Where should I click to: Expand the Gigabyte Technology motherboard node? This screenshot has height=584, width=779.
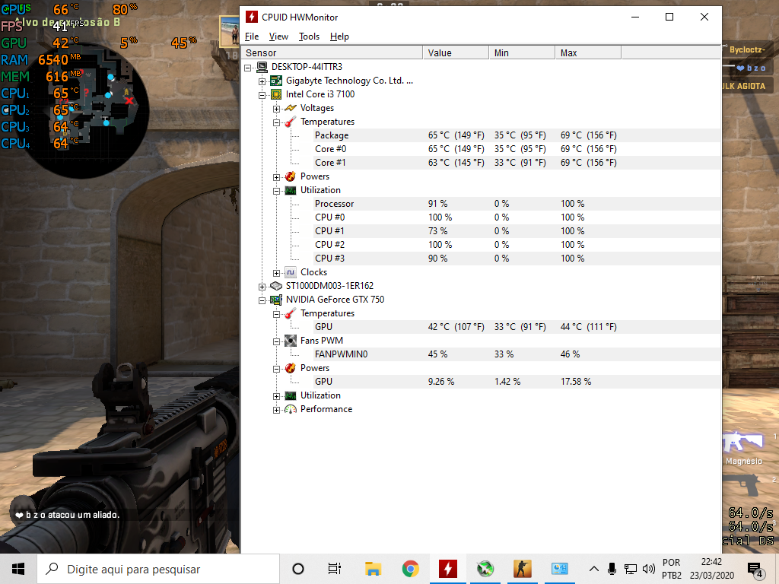click(x=262, y=81)
